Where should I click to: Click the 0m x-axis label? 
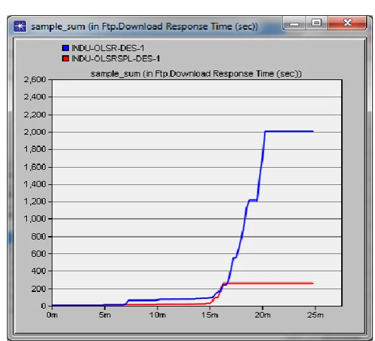pyautogui.click(x=52, y=315)
